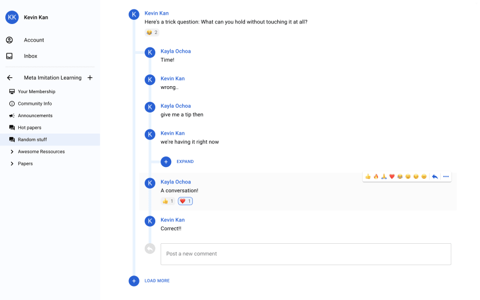Viewport: 480px width, 300px height.
Task: Toggle the laughing reaction on trick question post
Action: click(x=152, y=32)
